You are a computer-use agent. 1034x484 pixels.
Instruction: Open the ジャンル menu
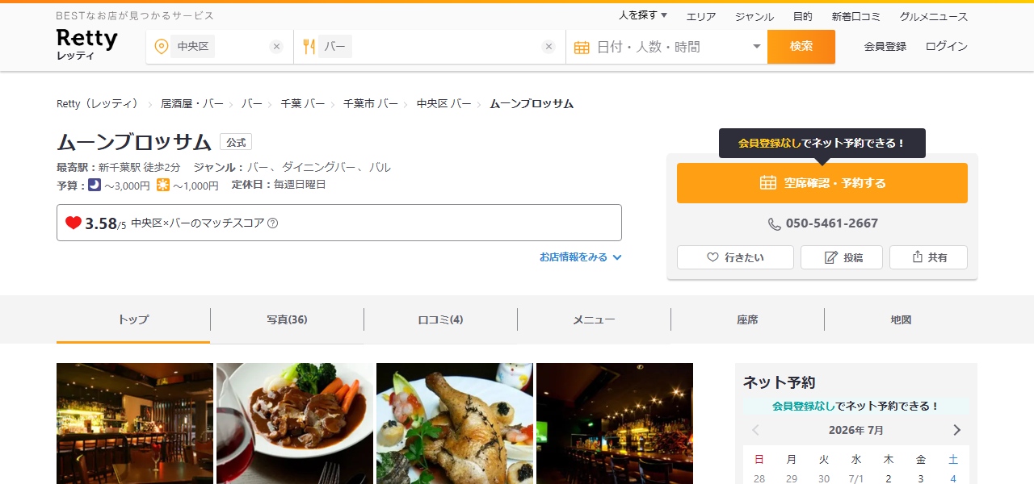(754, 16)
